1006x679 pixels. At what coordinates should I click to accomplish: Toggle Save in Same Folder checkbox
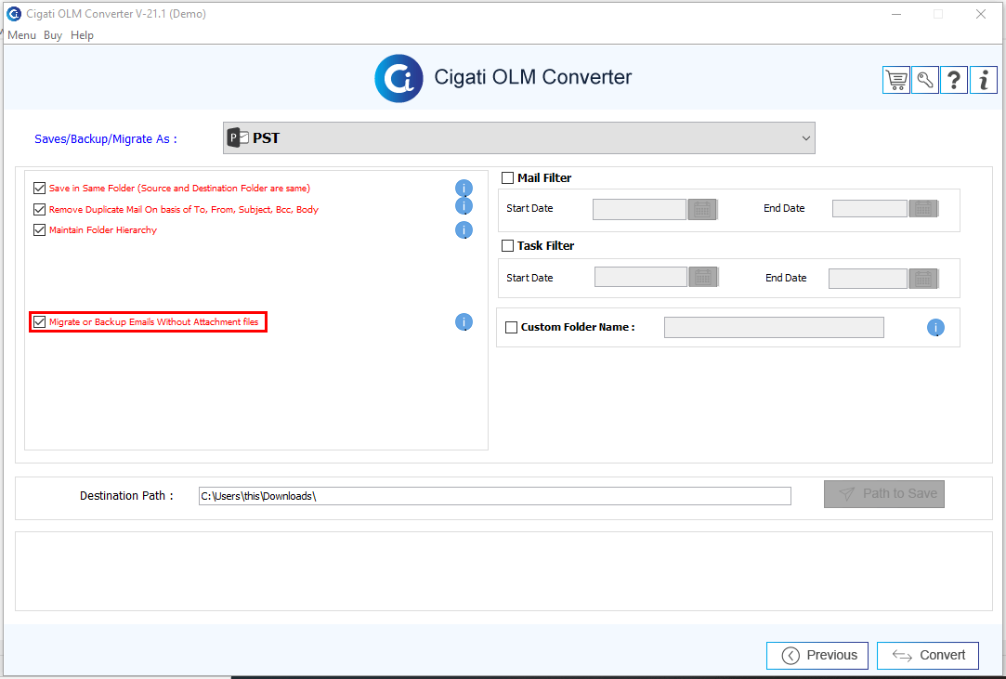tap(39, 188)
